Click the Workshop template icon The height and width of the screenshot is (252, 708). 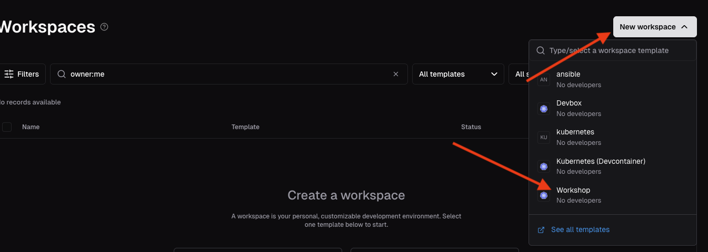544,195
